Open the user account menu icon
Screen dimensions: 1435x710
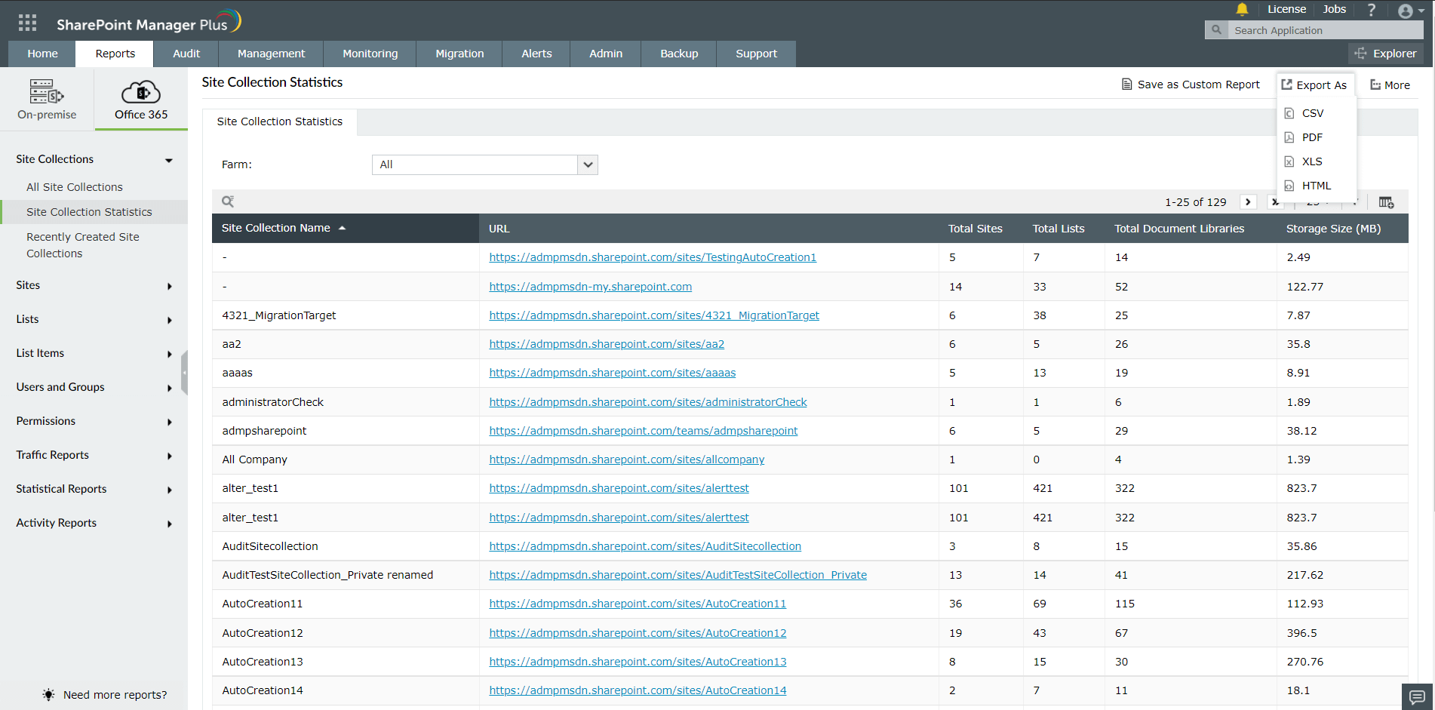1406,11
